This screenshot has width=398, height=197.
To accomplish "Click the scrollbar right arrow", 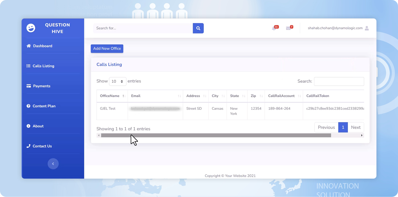I will point(362,135).
